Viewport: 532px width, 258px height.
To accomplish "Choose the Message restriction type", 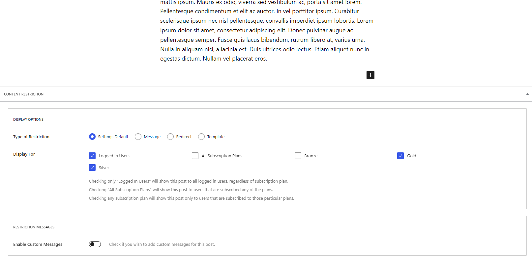I will tap(138, 137).
